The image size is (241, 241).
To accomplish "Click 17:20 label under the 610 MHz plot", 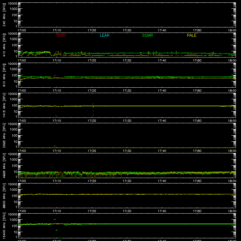I will pyautogui.click(x=92, y=91).
